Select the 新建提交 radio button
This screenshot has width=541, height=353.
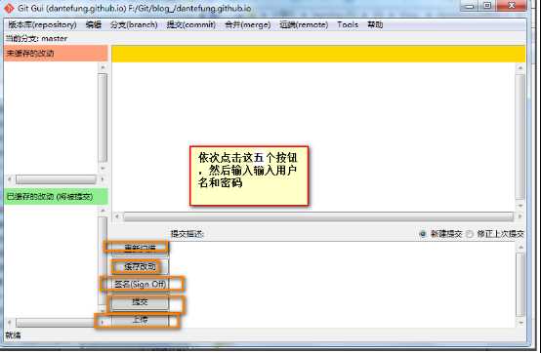click(423, 234)
